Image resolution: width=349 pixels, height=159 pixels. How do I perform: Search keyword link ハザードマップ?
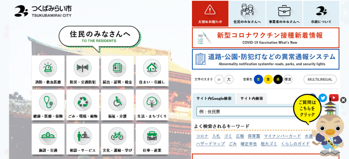coord(211,144)
